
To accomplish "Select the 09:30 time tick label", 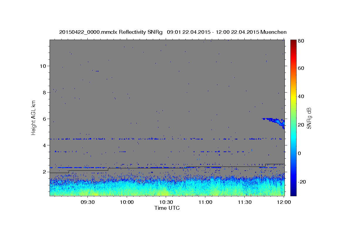I will [x=87, y=202].
